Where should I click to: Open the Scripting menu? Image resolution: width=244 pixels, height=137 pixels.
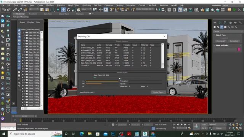click(x=120, y=5)
